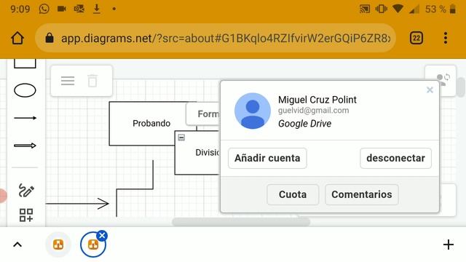Open the tab switcher showing 22 tabs
The width and height of the screenshot is (466, 262).
click(416, 38)
